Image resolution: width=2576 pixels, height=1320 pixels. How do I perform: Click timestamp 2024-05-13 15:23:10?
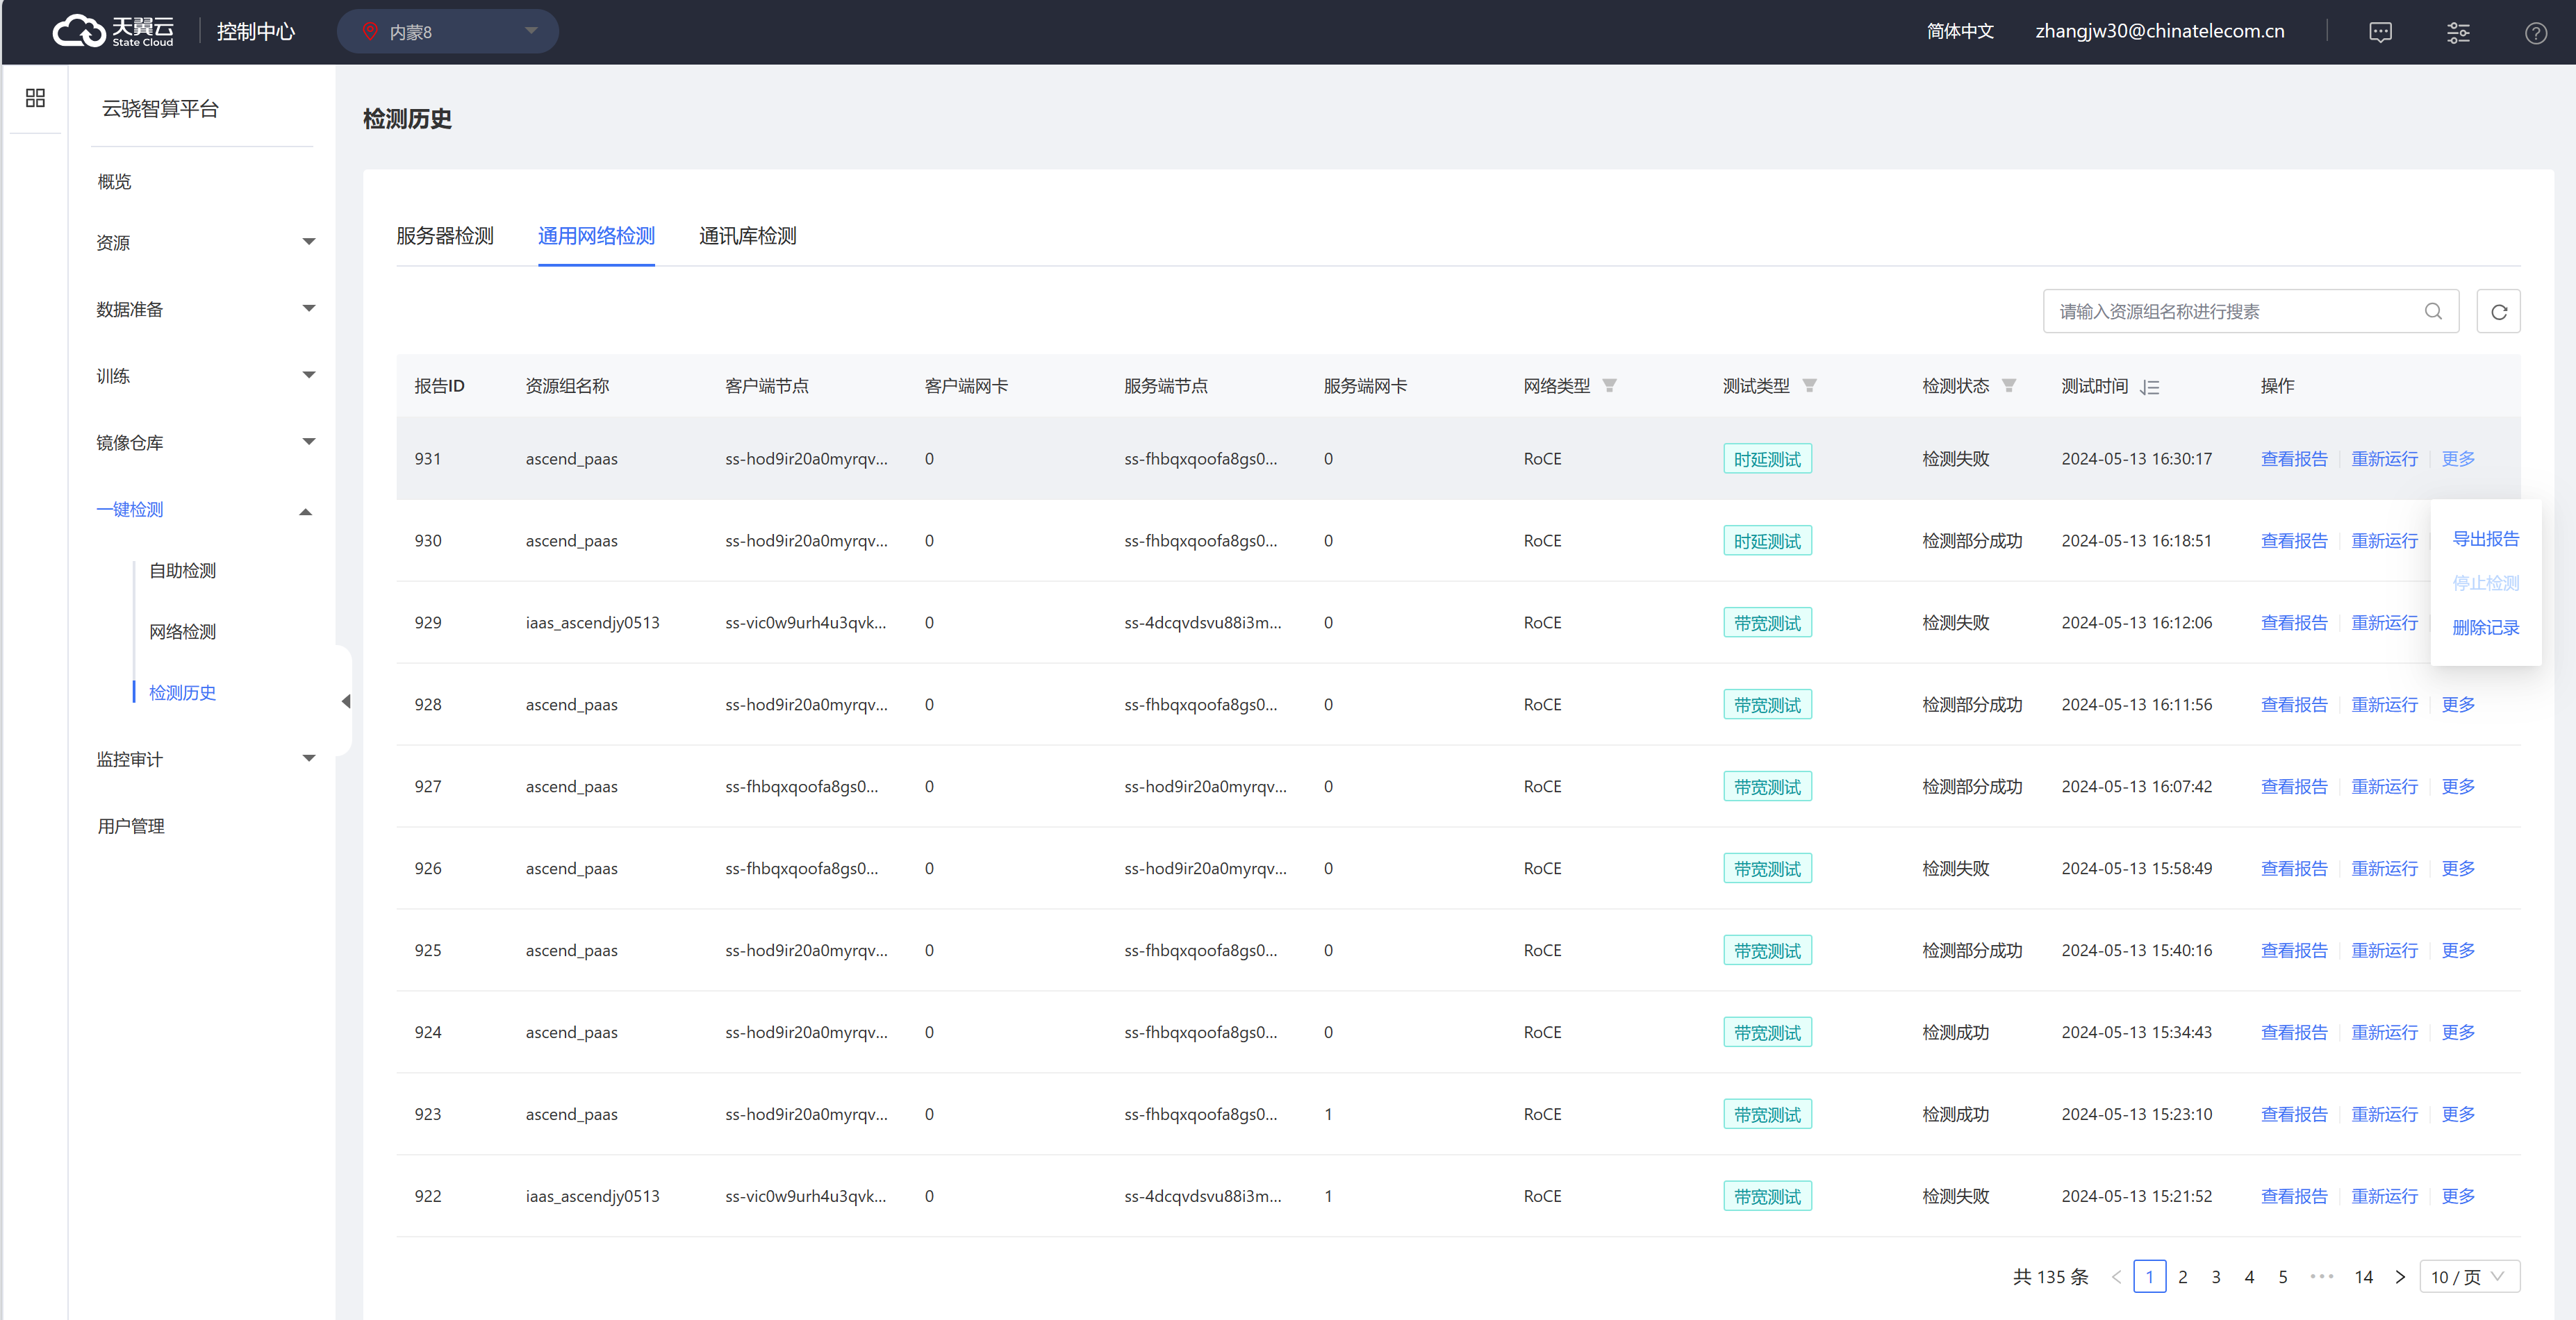coord(2136,1114)
